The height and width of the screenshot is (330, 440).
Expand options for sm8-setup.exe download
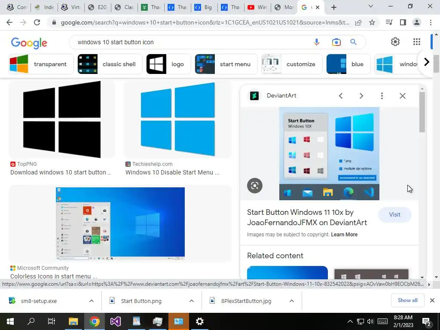click(92, 301)
